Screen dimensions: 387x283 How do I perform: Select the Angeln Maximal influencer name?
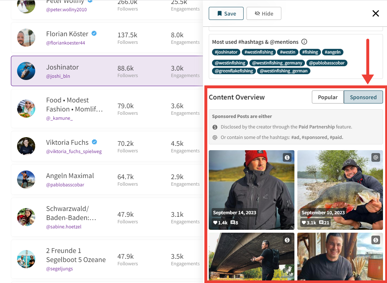click(70, 176)
